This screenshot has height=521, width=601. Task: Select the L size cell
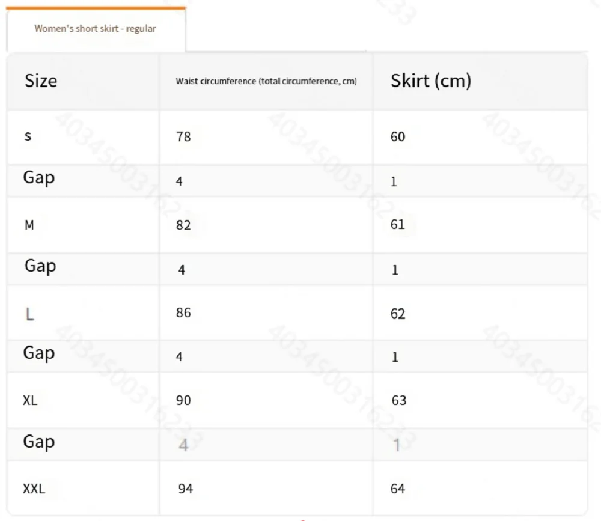click(x=29, y=314)
